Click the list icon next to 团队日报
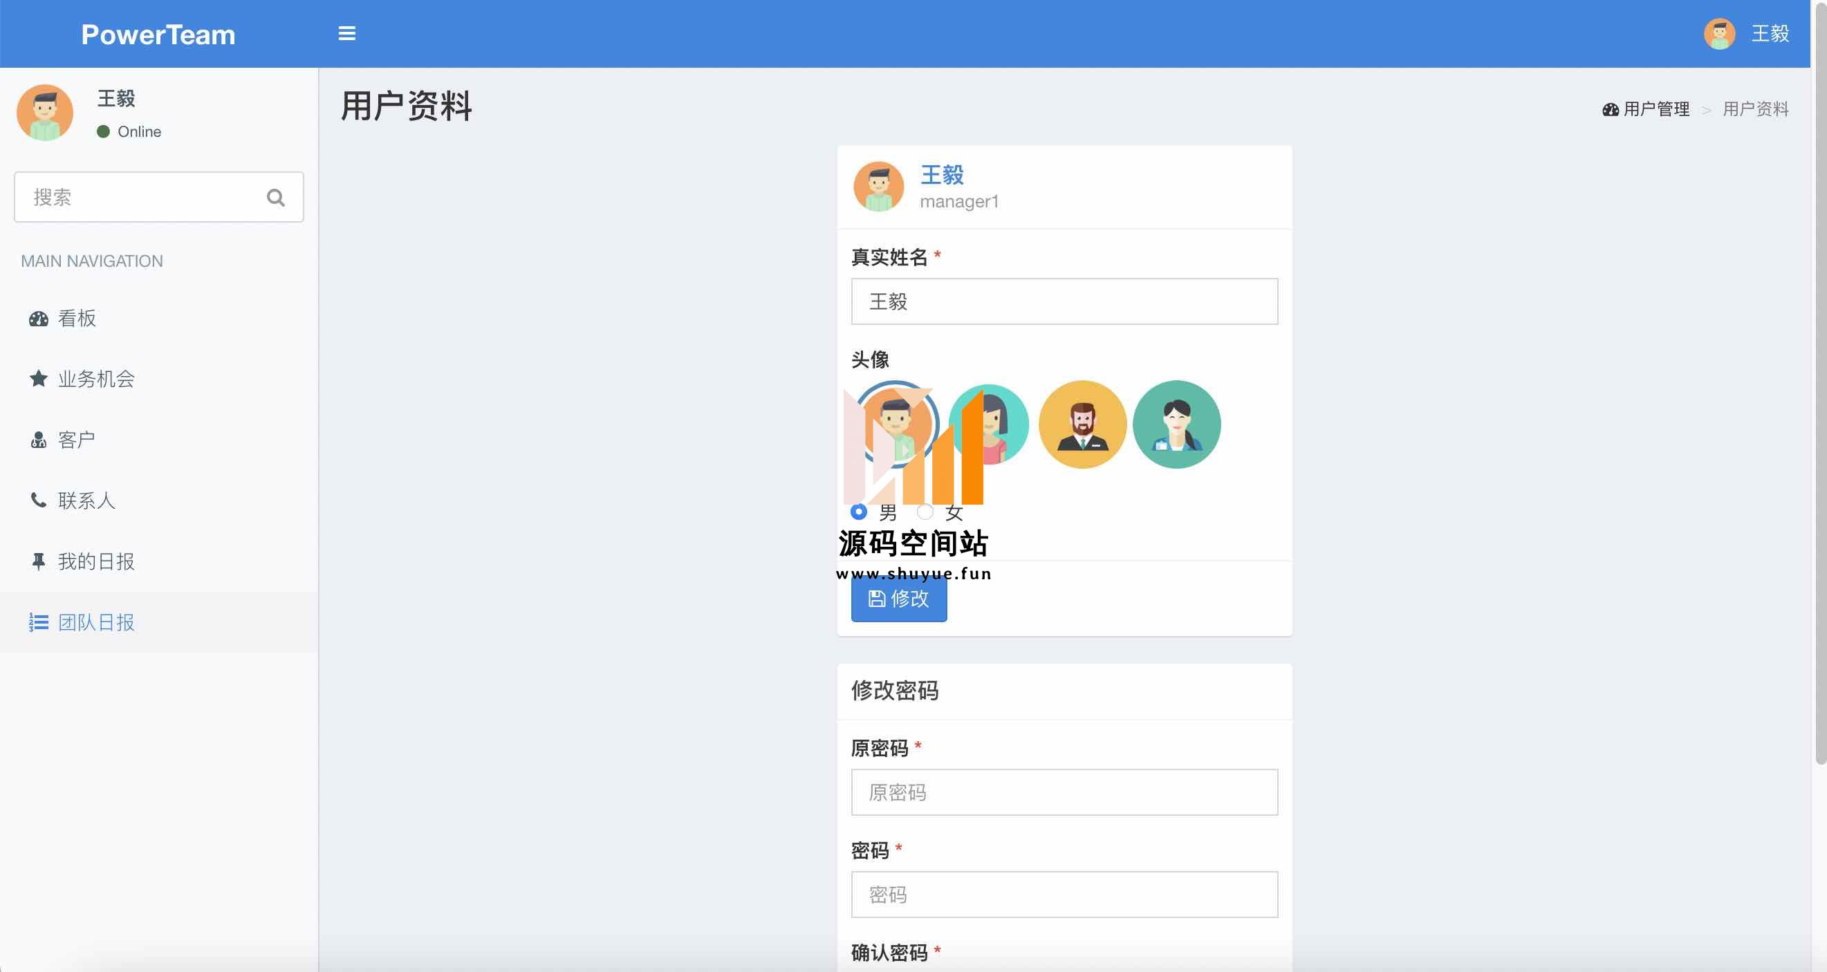This screenshot has width=1827, height=972. click(38, 622)
